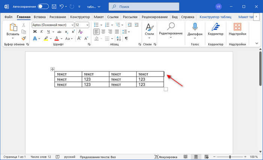Click the Italic (К) formatting icon
Screen dimensions: 263x160
(42, 32)
